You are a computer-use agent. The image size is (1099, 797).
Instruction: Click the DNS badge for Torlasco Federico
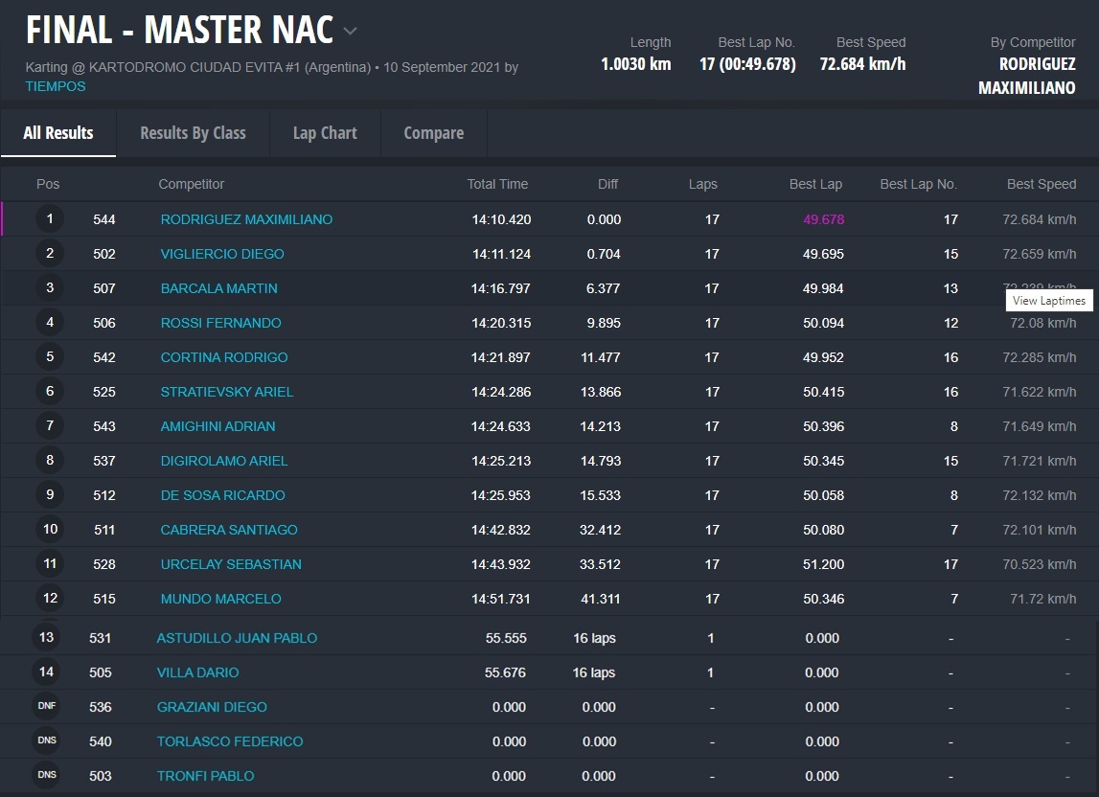(46, 741)
